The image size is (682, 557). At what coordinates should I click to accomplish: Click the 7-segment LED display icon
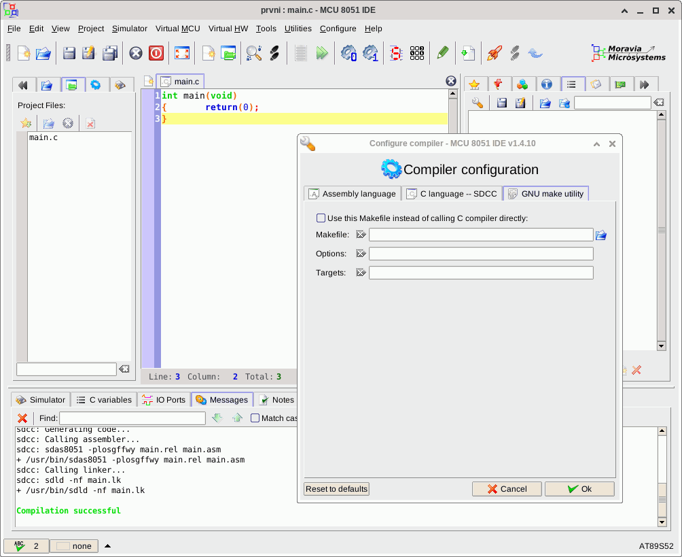[x=395, y=53]
